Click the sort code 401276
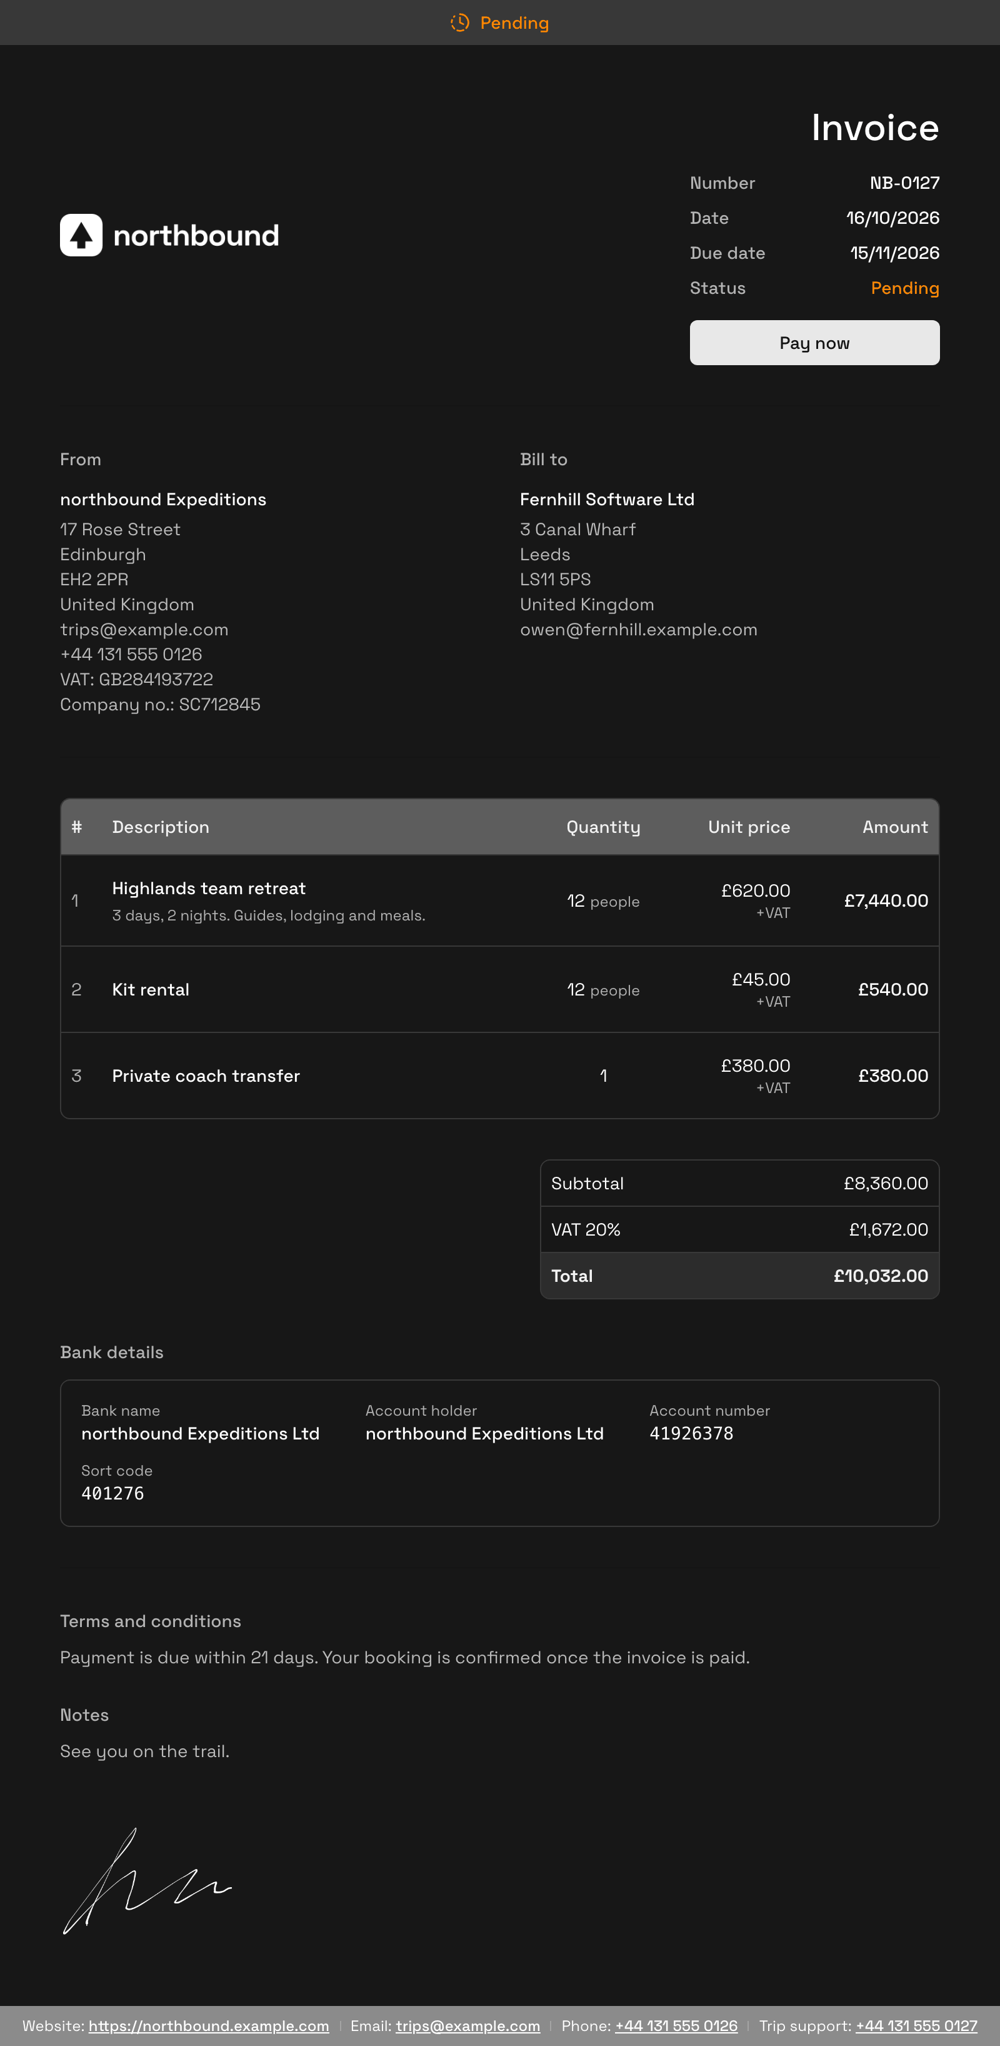Viewport: 1000px width, 2046px height. (112, 1493)
